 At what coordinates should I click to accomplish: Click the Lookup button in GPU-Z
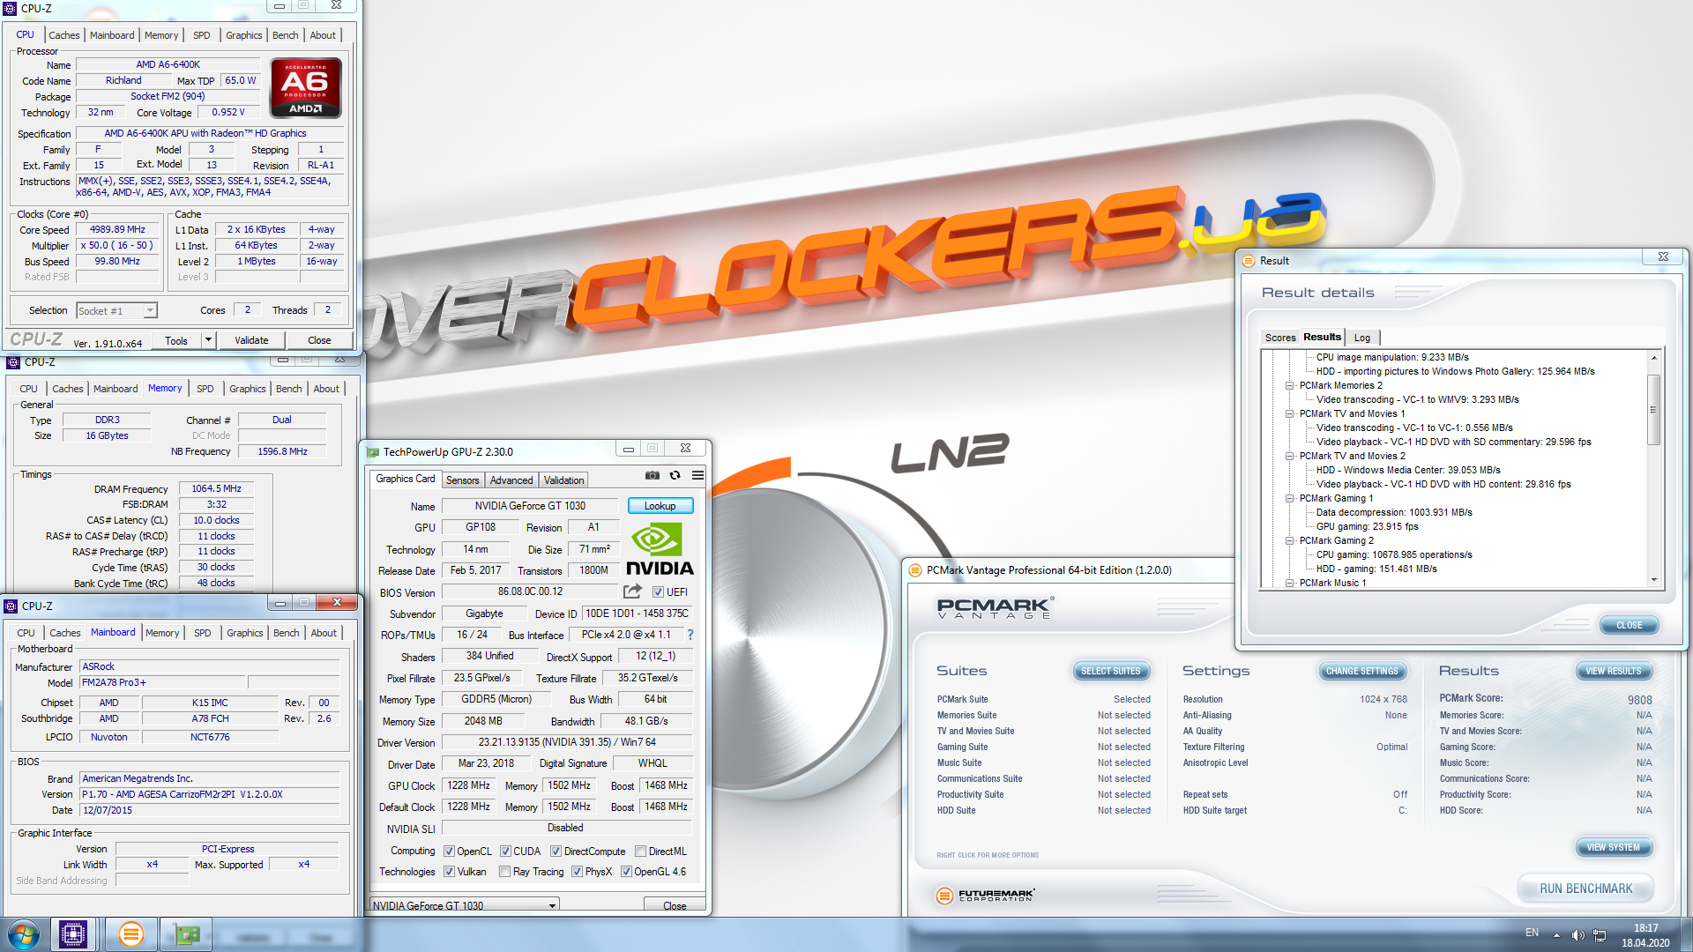pos(660,506)
